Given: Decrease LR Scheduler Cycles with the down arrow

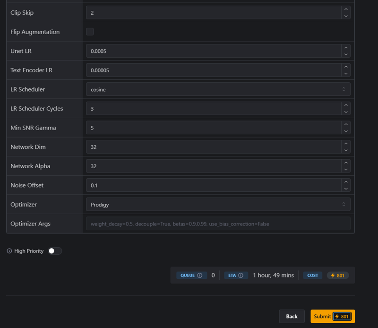Looking at the screenshot, I should click(x=346, y=112).
